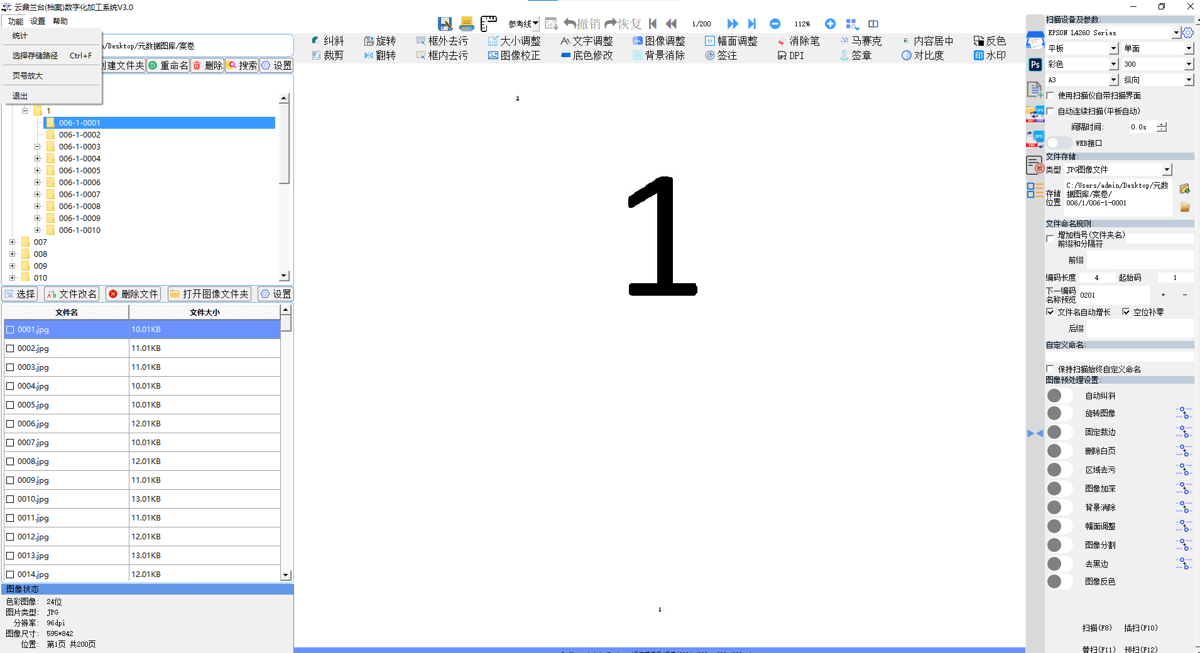The width and height of the screenshot is (1200, 653).
Task: Select the 裁剪 crop tool
Action: tap(327, 55)
